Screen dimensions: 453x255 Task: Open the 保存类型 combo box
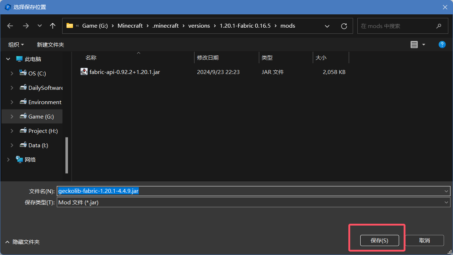pyautogui.click(x=253, y=202)
